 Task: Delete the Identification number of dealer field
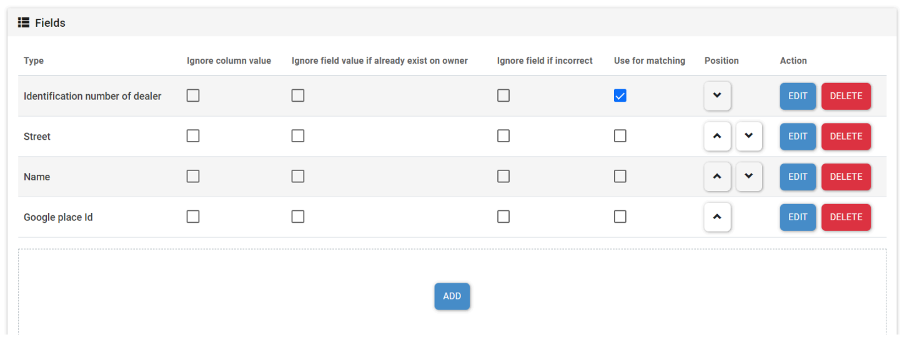[x=846, y=96]
